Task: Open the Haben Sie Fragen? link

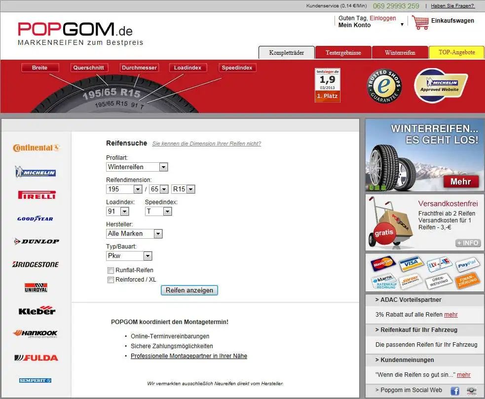Action: 452,6
